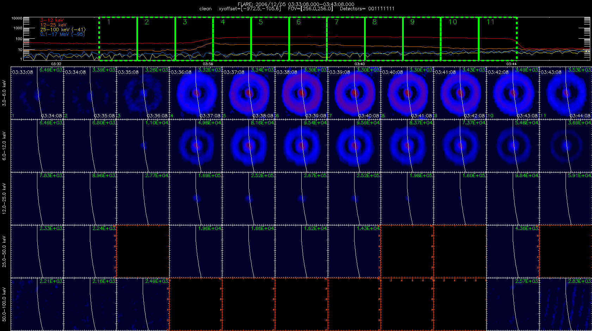Open the ring image labeled 3.49E+03
Image resolution: width=592 pixels, height=331 pixels.
[513, 93]
